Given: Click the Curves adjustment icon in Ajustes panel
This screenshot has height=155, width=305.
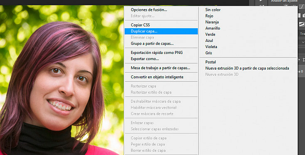Looking at the screenshot, I should click(x=302, y=7).
